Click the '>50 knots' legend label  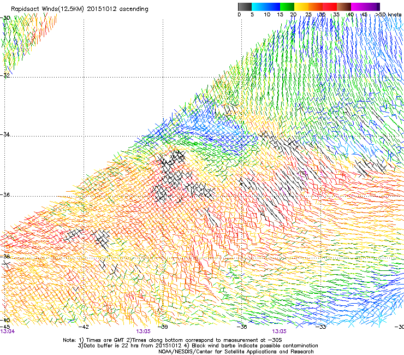click(388, 15)
